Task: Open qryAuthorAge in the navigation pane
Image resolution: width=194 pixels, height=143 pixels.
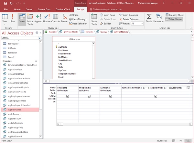Action: (16, 69)
